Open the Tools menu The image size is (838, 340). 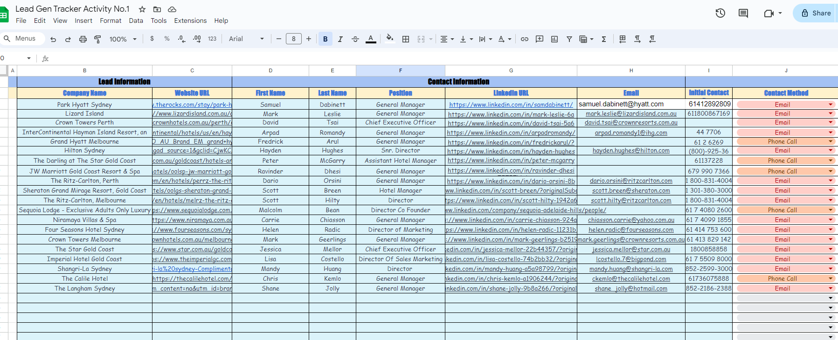coord(159,21)
